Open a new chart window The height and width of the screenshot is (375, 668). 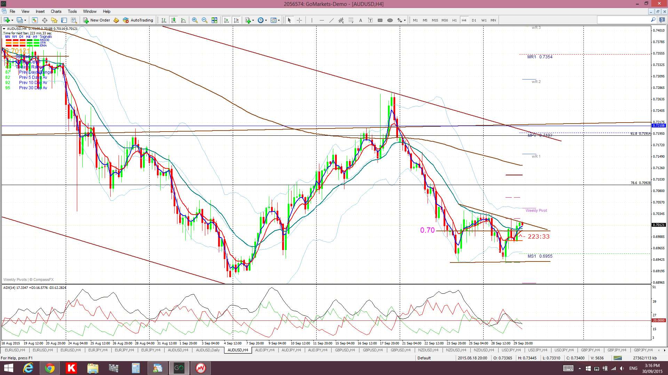point(7,20)
